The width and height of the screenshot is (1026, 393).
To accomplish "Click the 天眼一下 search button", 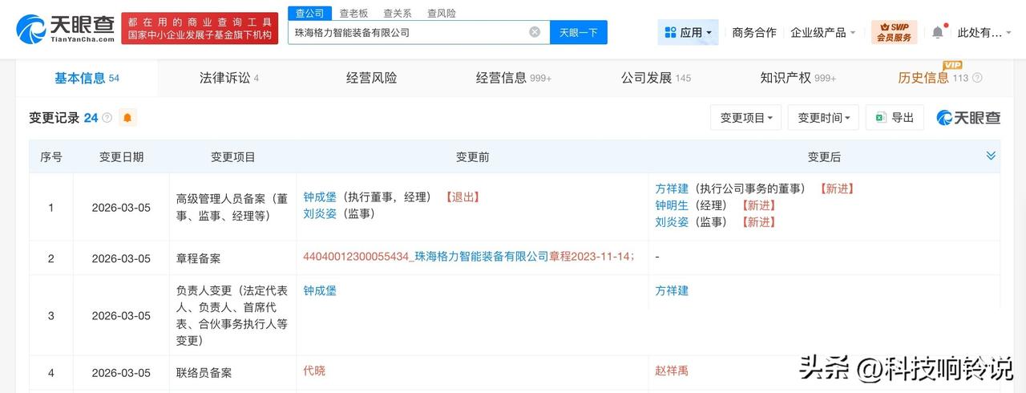I will (579, 32).
